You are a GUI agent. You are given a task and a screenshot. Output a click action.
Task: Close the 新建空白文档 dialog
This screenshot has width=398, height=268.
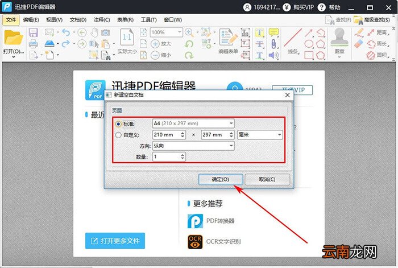coord(287,95)
